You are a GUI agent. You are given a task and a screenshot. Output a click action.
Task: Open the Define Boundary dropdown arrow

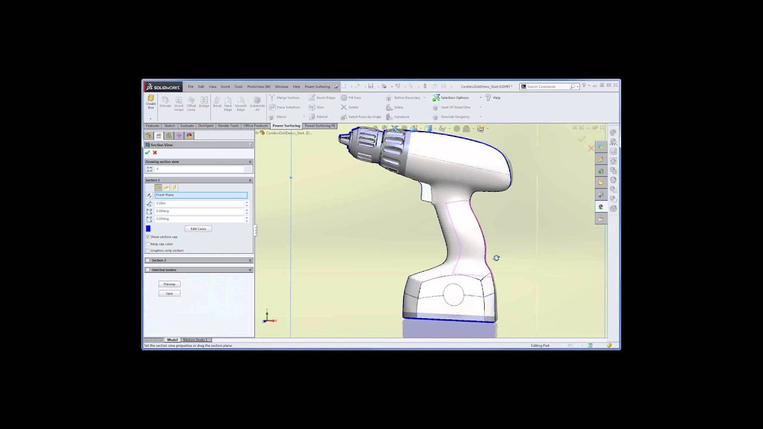(x=424, y=98)
